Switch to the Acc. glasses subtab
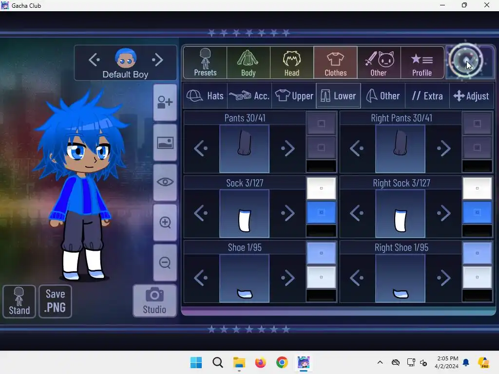Screen dimensions: 499x374 pyautogui.click(x=249, y=96)
